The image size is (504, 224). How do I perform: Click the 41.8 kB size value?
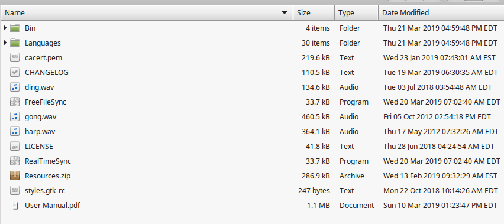318,147
